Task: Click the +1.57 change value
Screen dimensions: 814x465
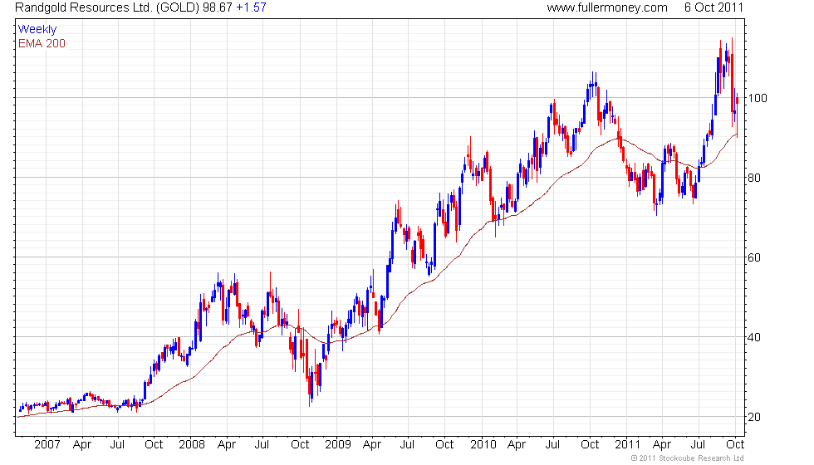Action: (251, 7)
